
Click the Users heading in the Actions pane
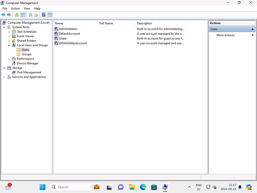point(214,29)
